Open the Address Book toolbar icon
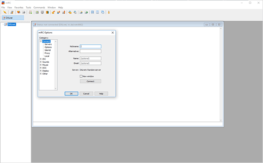 coord(37,12)
